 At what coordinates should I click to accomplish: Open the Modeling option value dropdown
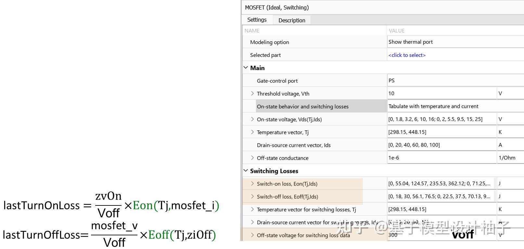[x=455, y=42]
